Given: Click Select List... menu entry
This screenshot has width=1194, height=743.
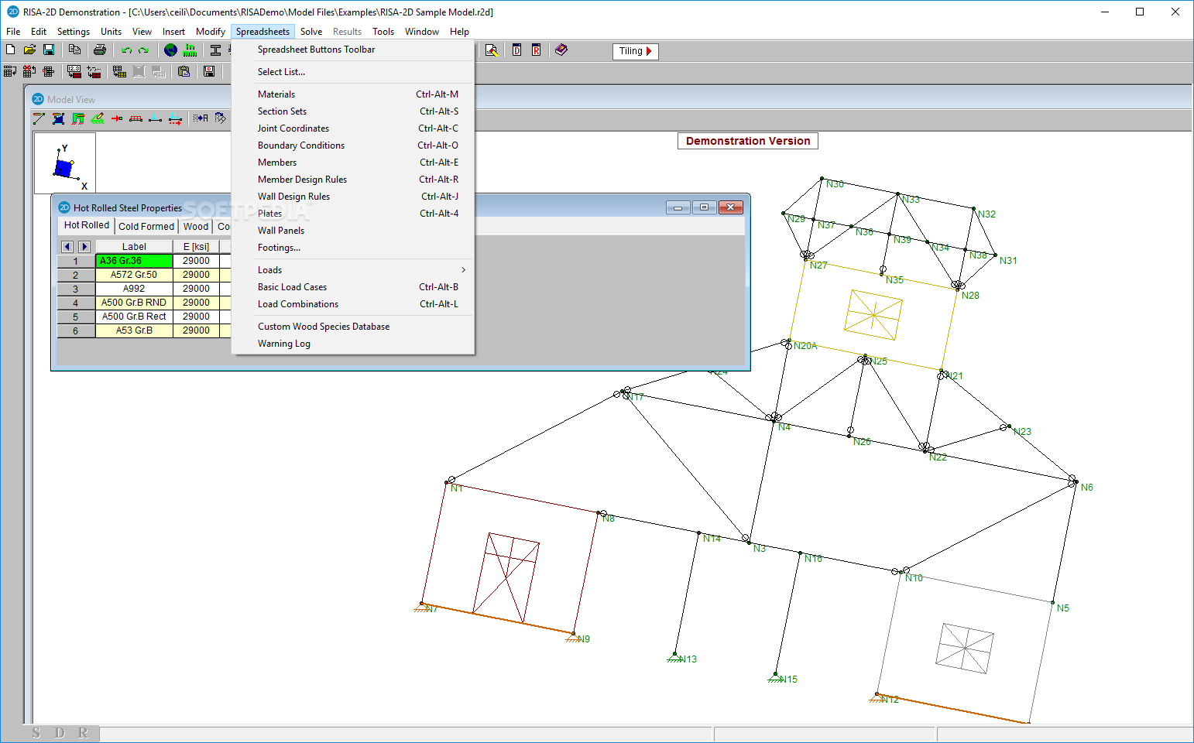Looking at the screenshot, I should click(353, 72).
